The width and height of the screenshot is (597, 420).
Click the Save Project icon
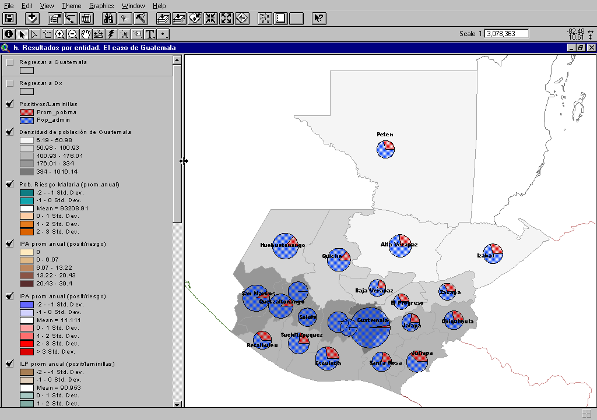pyautogui.click(x=10, y=19)
